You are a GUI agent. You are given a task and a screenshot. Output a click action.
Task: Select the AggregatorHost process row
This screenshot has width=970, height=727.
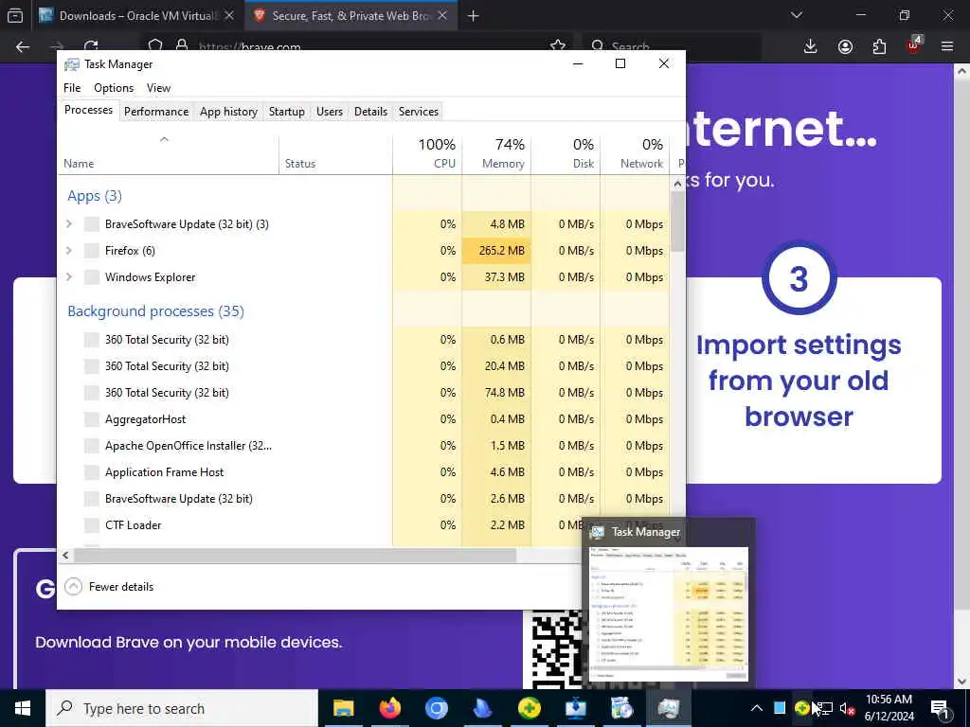point(364,419)
